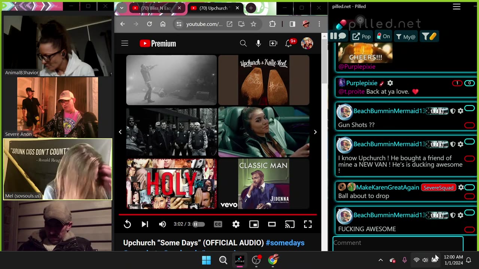The height and width of the screenshot is (269, 479).
Task: Pause the Pilled chat feed
Action: [x=338, y=36]
